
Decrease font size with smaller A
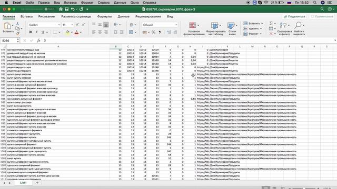[x=83, y=25]
